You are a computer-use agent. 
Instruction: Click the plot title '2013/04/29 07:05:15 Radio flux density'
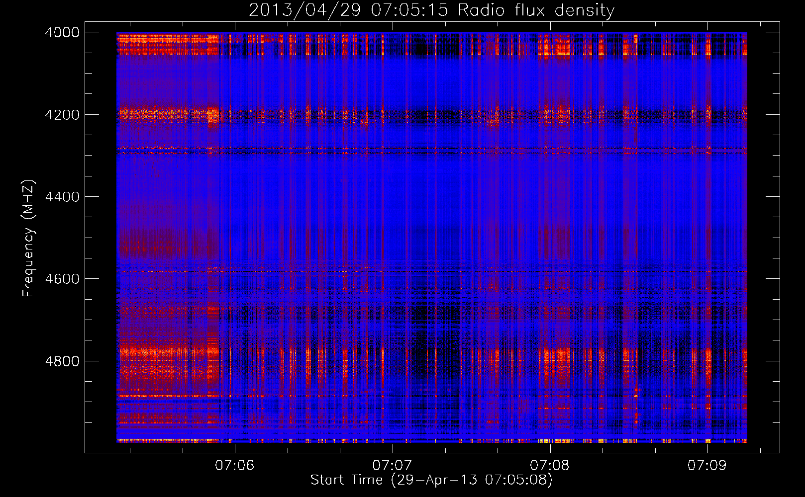431,10
